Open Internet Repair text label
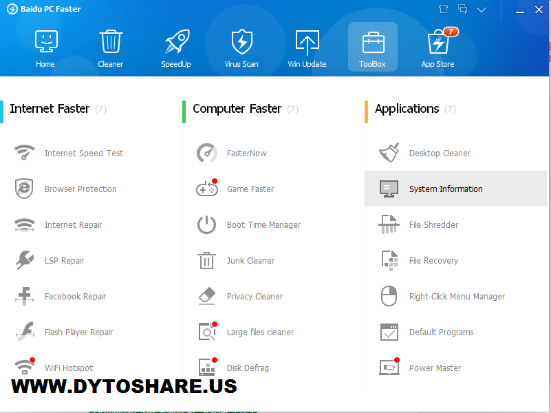Image resolution: width=551 pixels, height=413 pixels. [x=73, y=225]
